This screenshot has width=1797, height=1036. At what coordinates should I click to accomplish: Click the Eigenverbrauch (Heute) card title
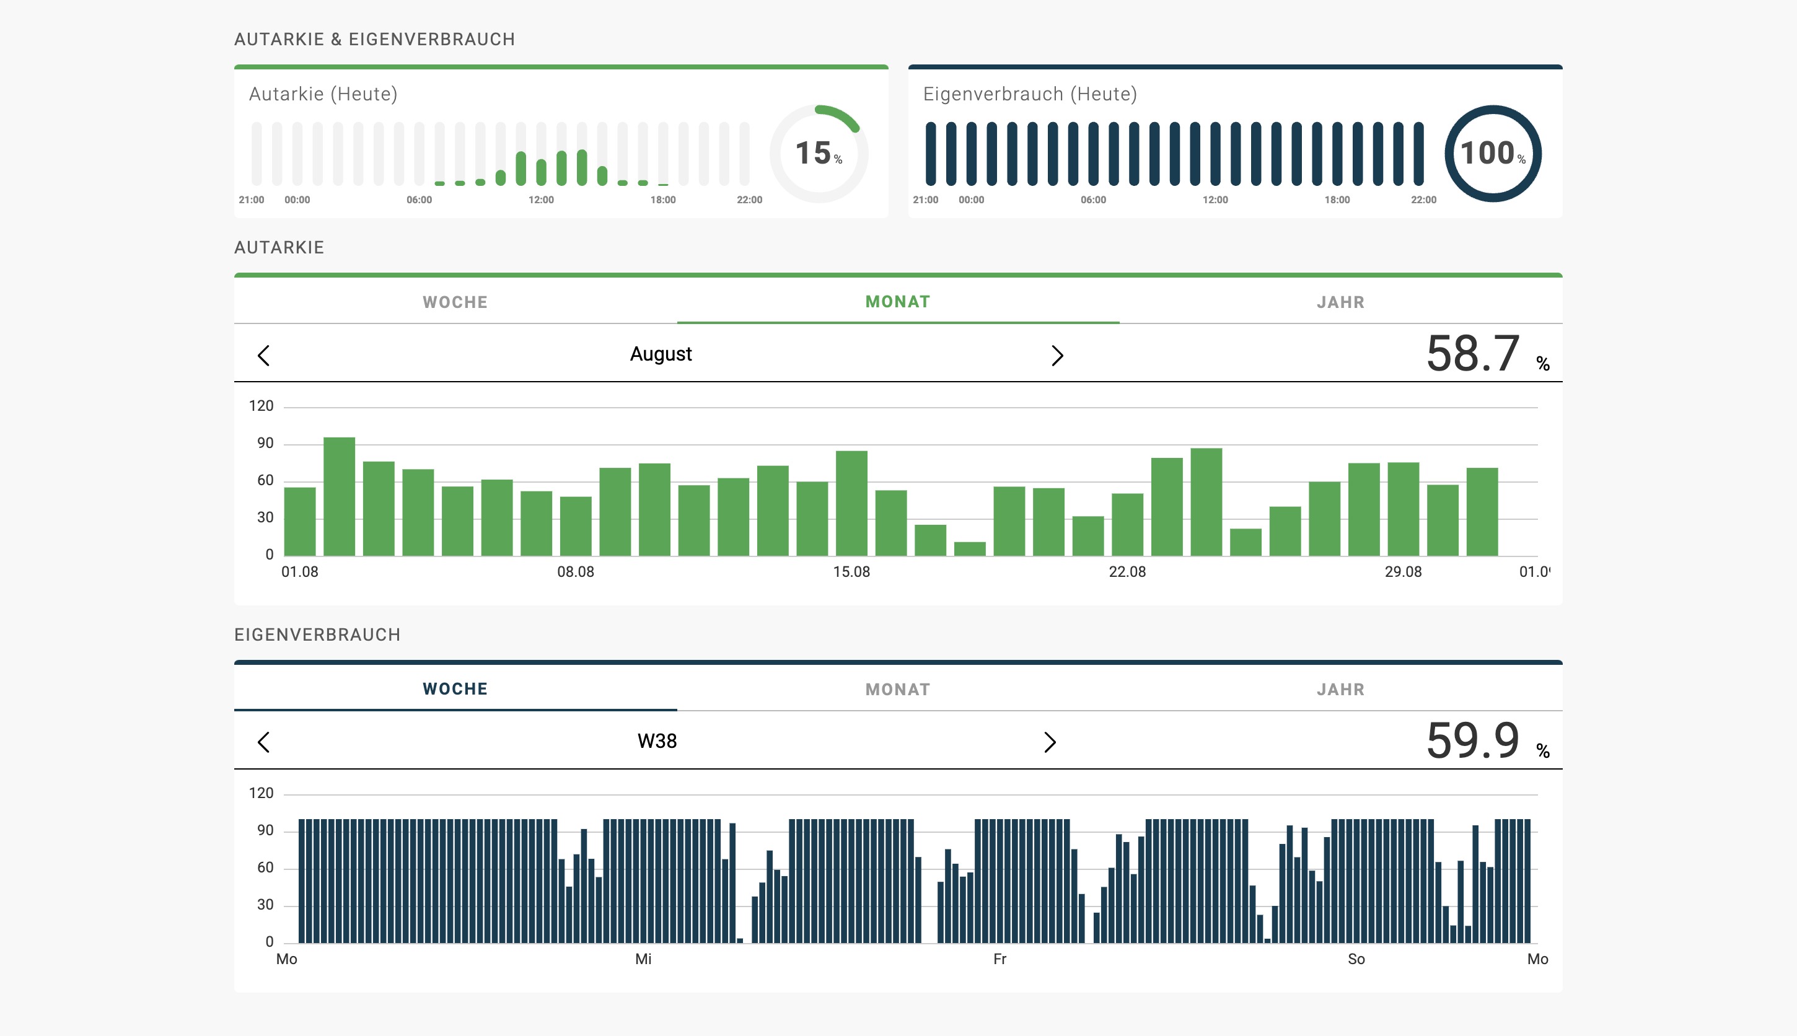[x=1030, y=94]
